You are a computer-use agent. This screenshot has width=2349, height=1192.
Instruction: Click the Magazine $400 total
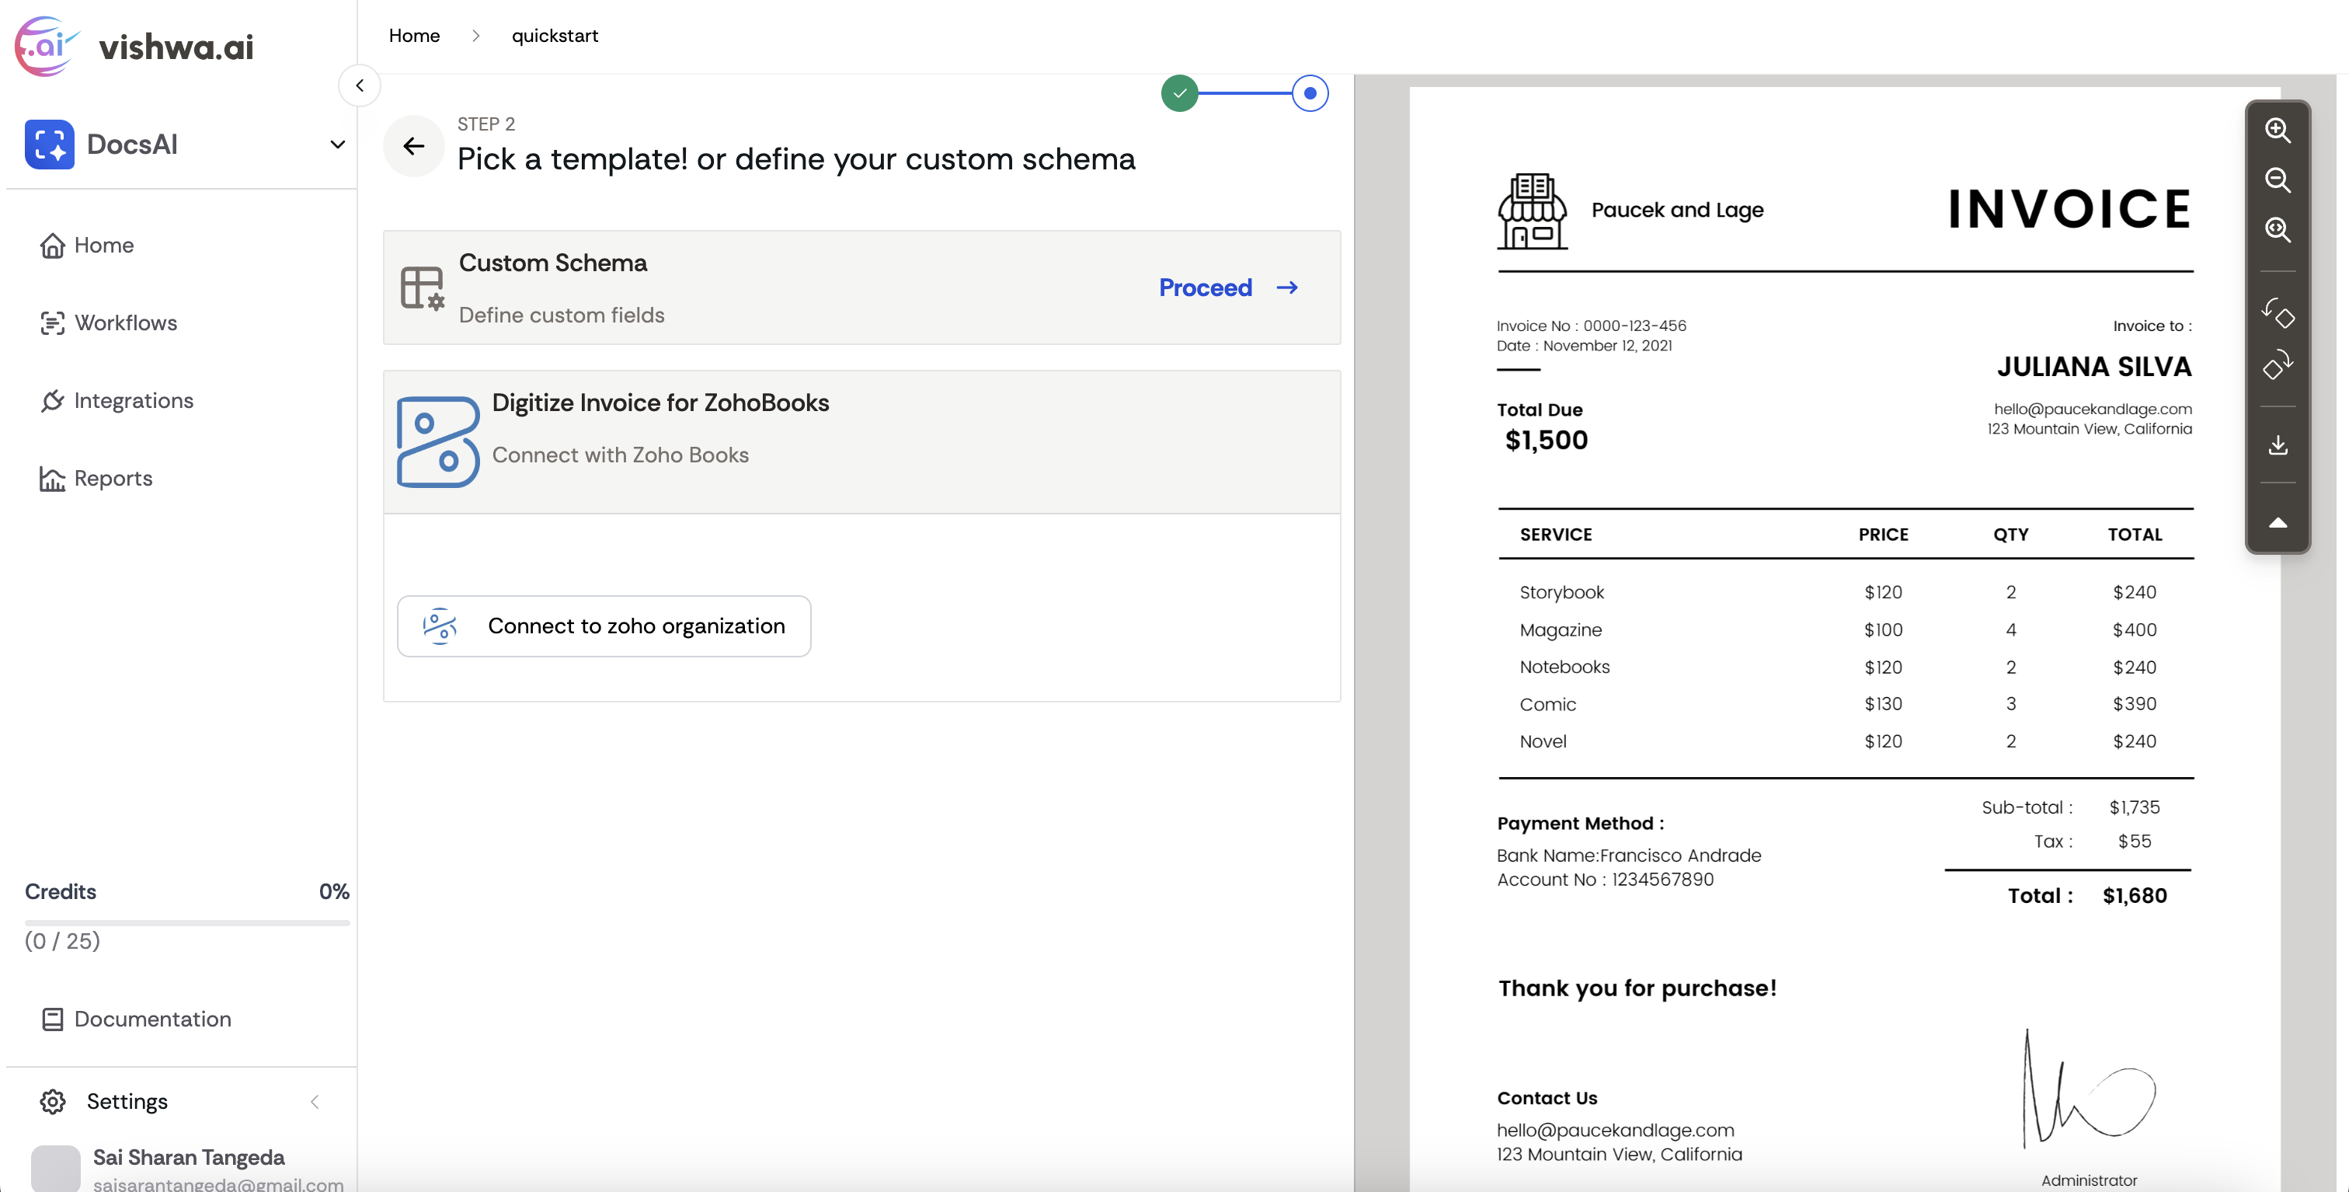2134,629
